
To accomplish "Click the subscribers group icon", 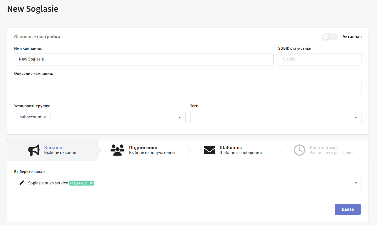I will (118, 150).
